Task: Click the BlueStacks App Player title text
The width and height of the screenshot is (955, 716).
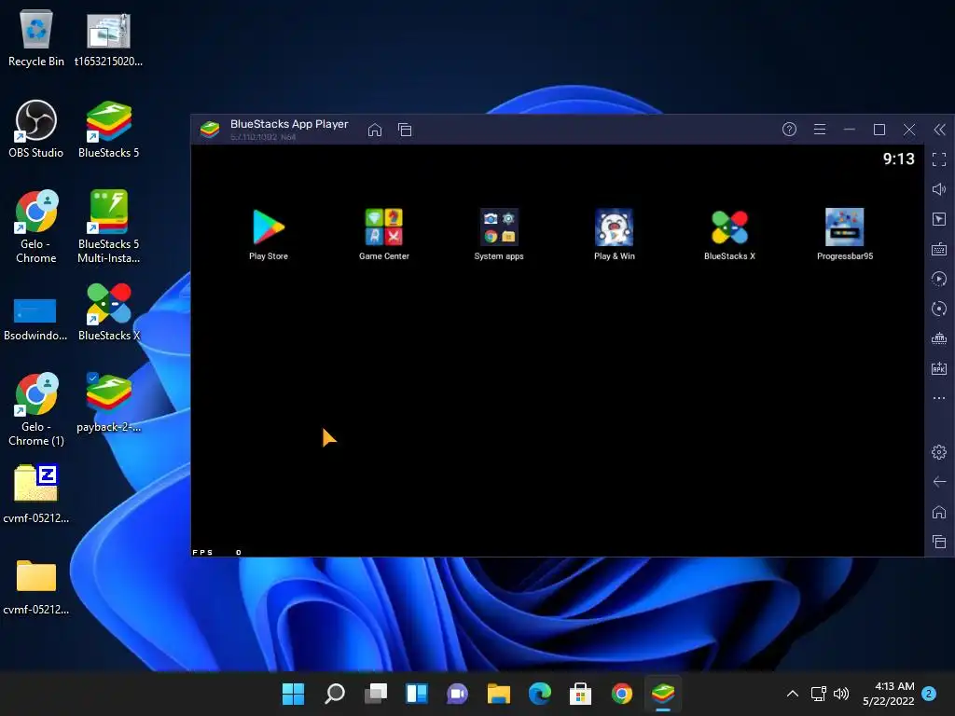Action: (x=289, y=124)
